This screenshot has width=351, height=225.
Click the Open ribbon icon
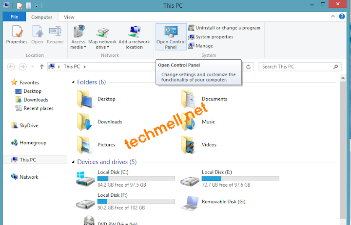(37, 31)
